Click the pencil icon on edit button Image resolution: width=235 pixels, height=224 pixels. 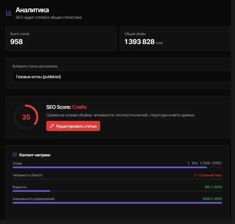52,126
